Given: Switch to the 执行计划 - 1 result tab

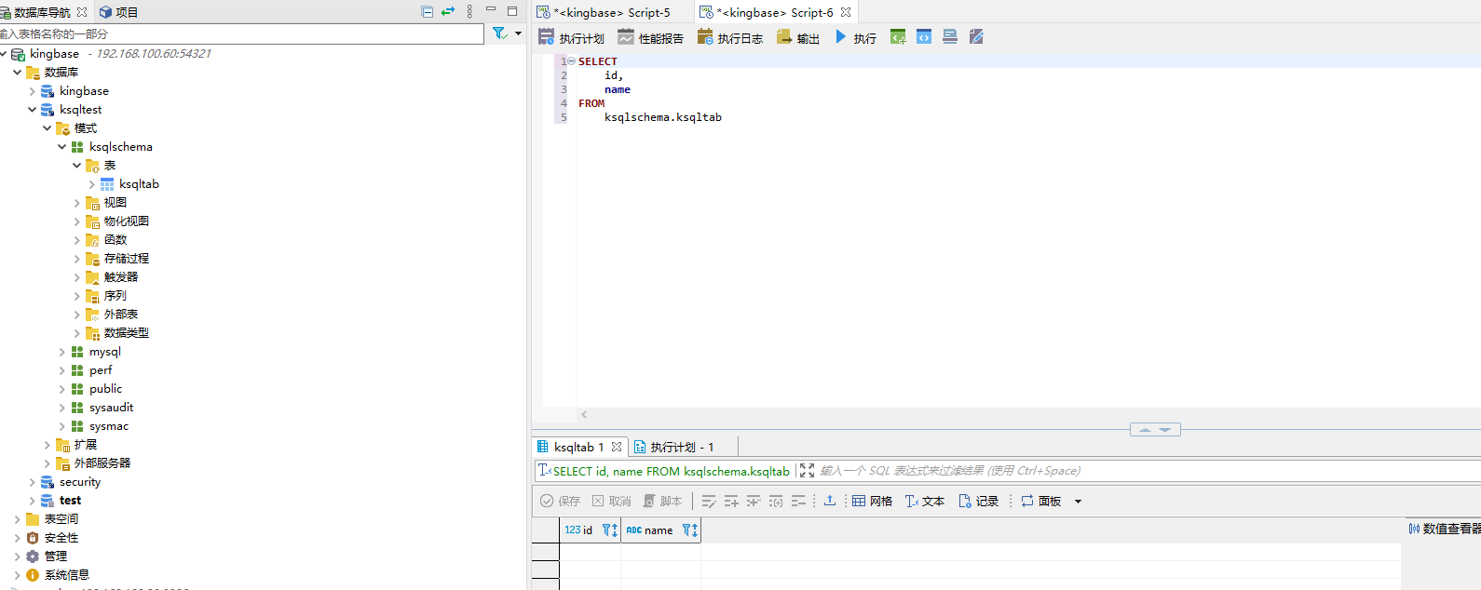Looking at the screenshot, I should tap(673, 447).
